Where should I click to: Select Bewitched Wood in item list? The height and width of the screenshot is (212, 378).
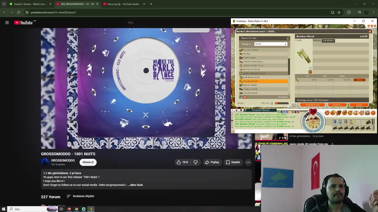(263, 69)
